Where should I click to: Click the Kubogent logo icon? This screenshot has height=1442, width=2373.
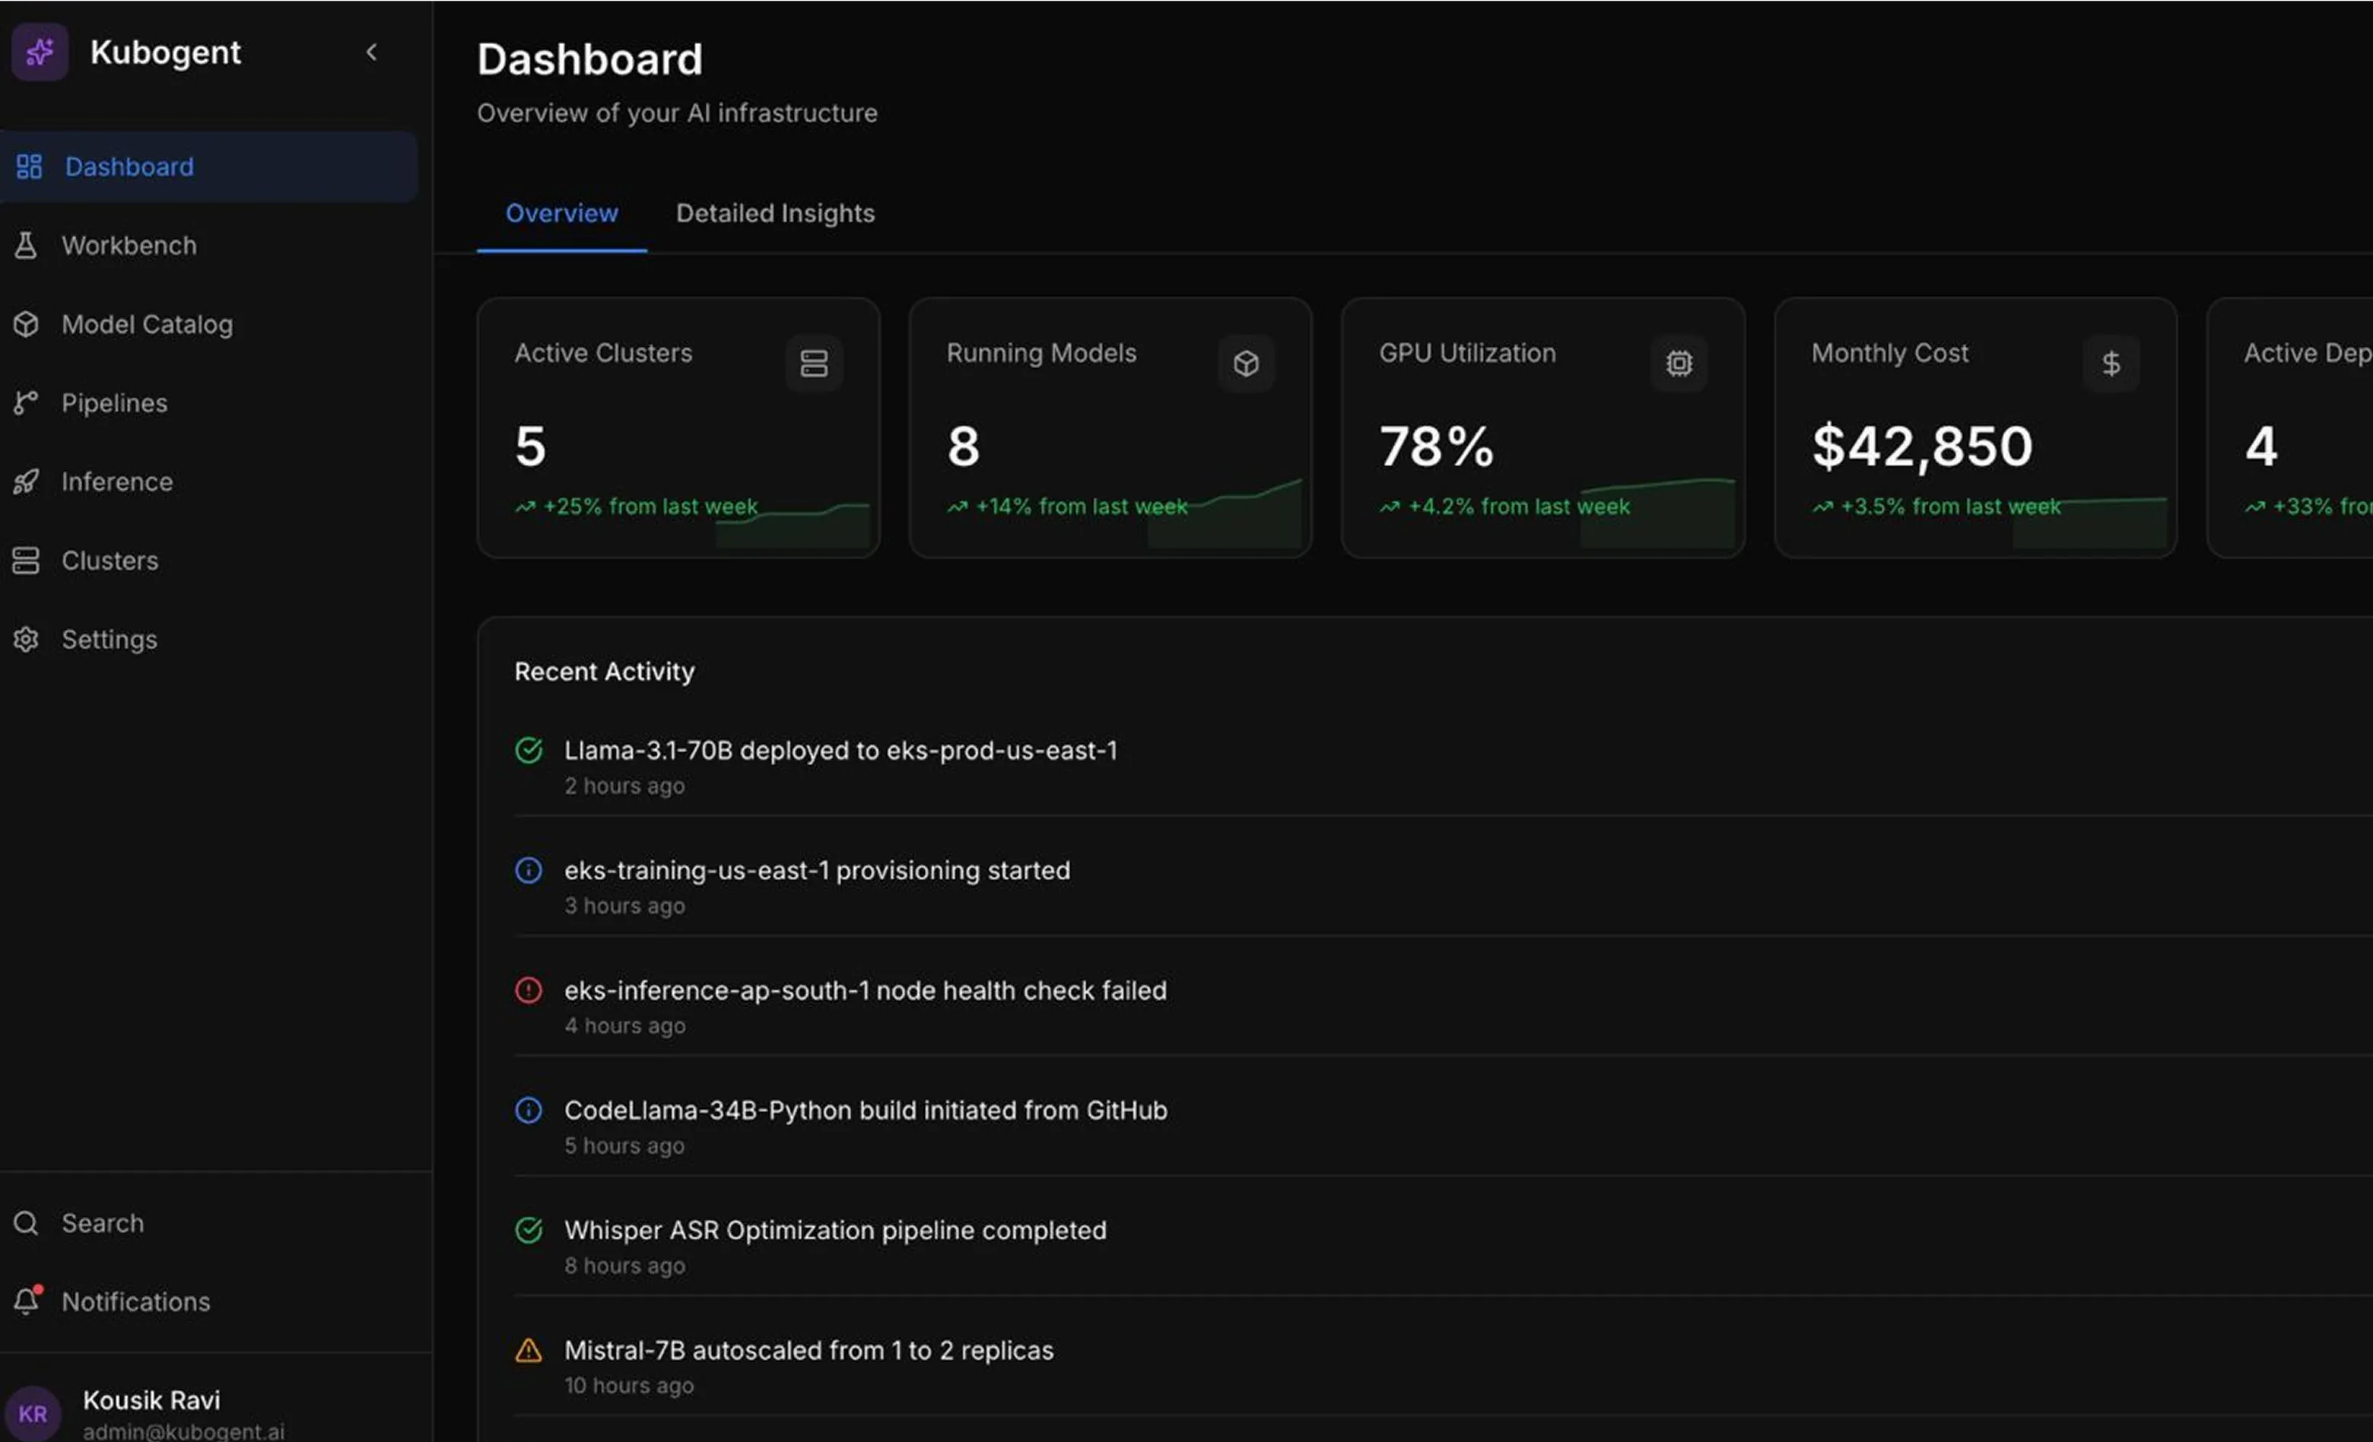(40, 52)
